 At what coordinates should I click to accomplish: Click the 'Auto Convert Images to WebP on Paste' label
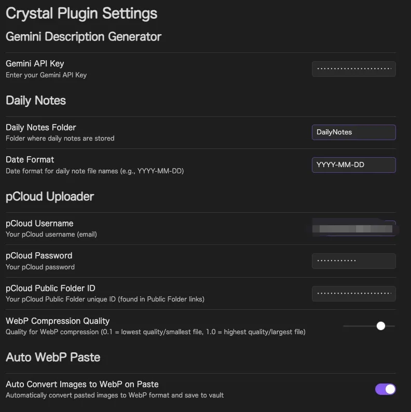click(82, 384)
